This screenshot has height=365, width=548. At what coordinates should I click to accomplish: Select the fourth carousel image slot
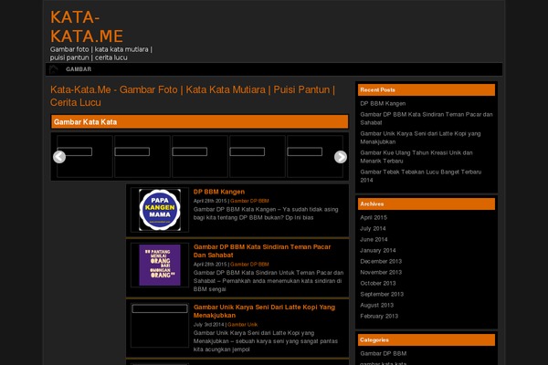(x=258, y=156)
